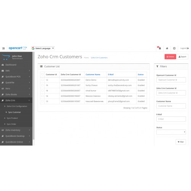The image size is (191, 191).
Task: Open the Select Language dropdown
Action: point(43,49)
